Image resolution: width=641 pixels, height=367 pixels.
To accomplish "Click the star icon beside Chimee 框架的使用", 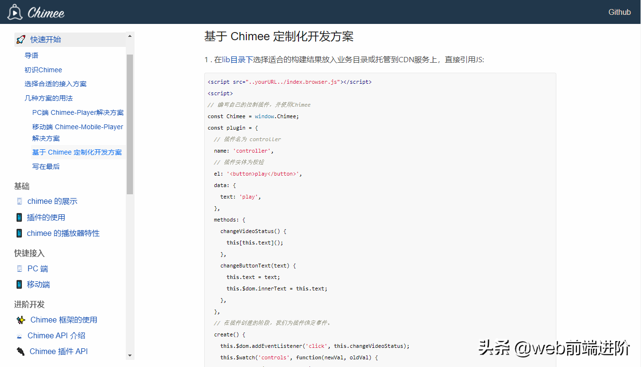I will pos(21,320).
